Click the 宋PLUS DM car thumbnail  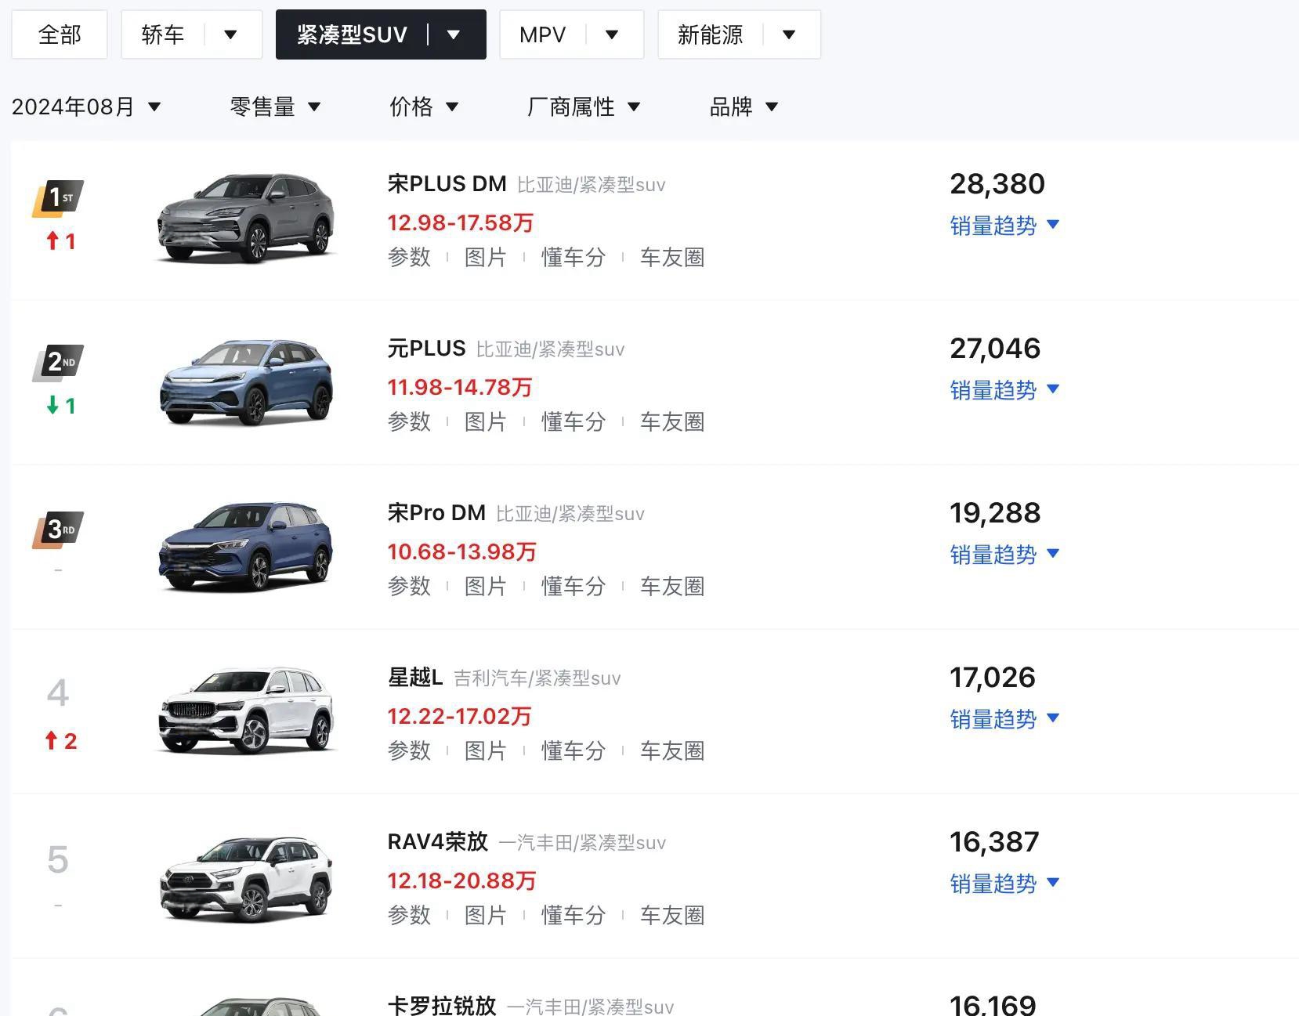coord(246,219)
